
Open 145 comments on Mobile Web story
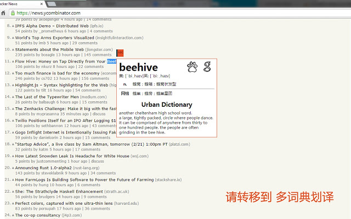pos(98,55)
